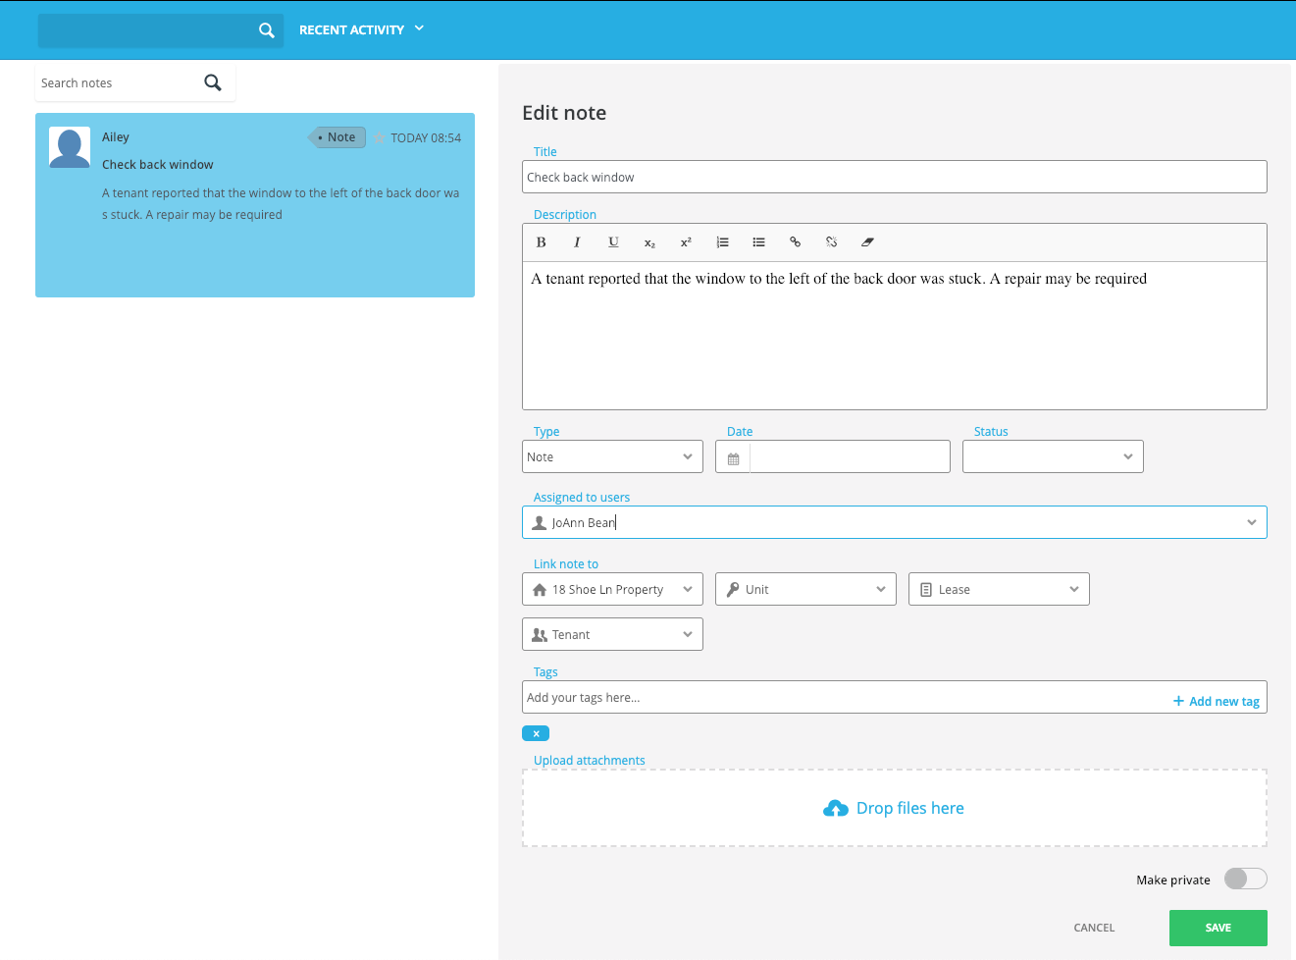Cancel editing the note
This screenshot has width=1296, height=960.
click(x=1094, y=928)
